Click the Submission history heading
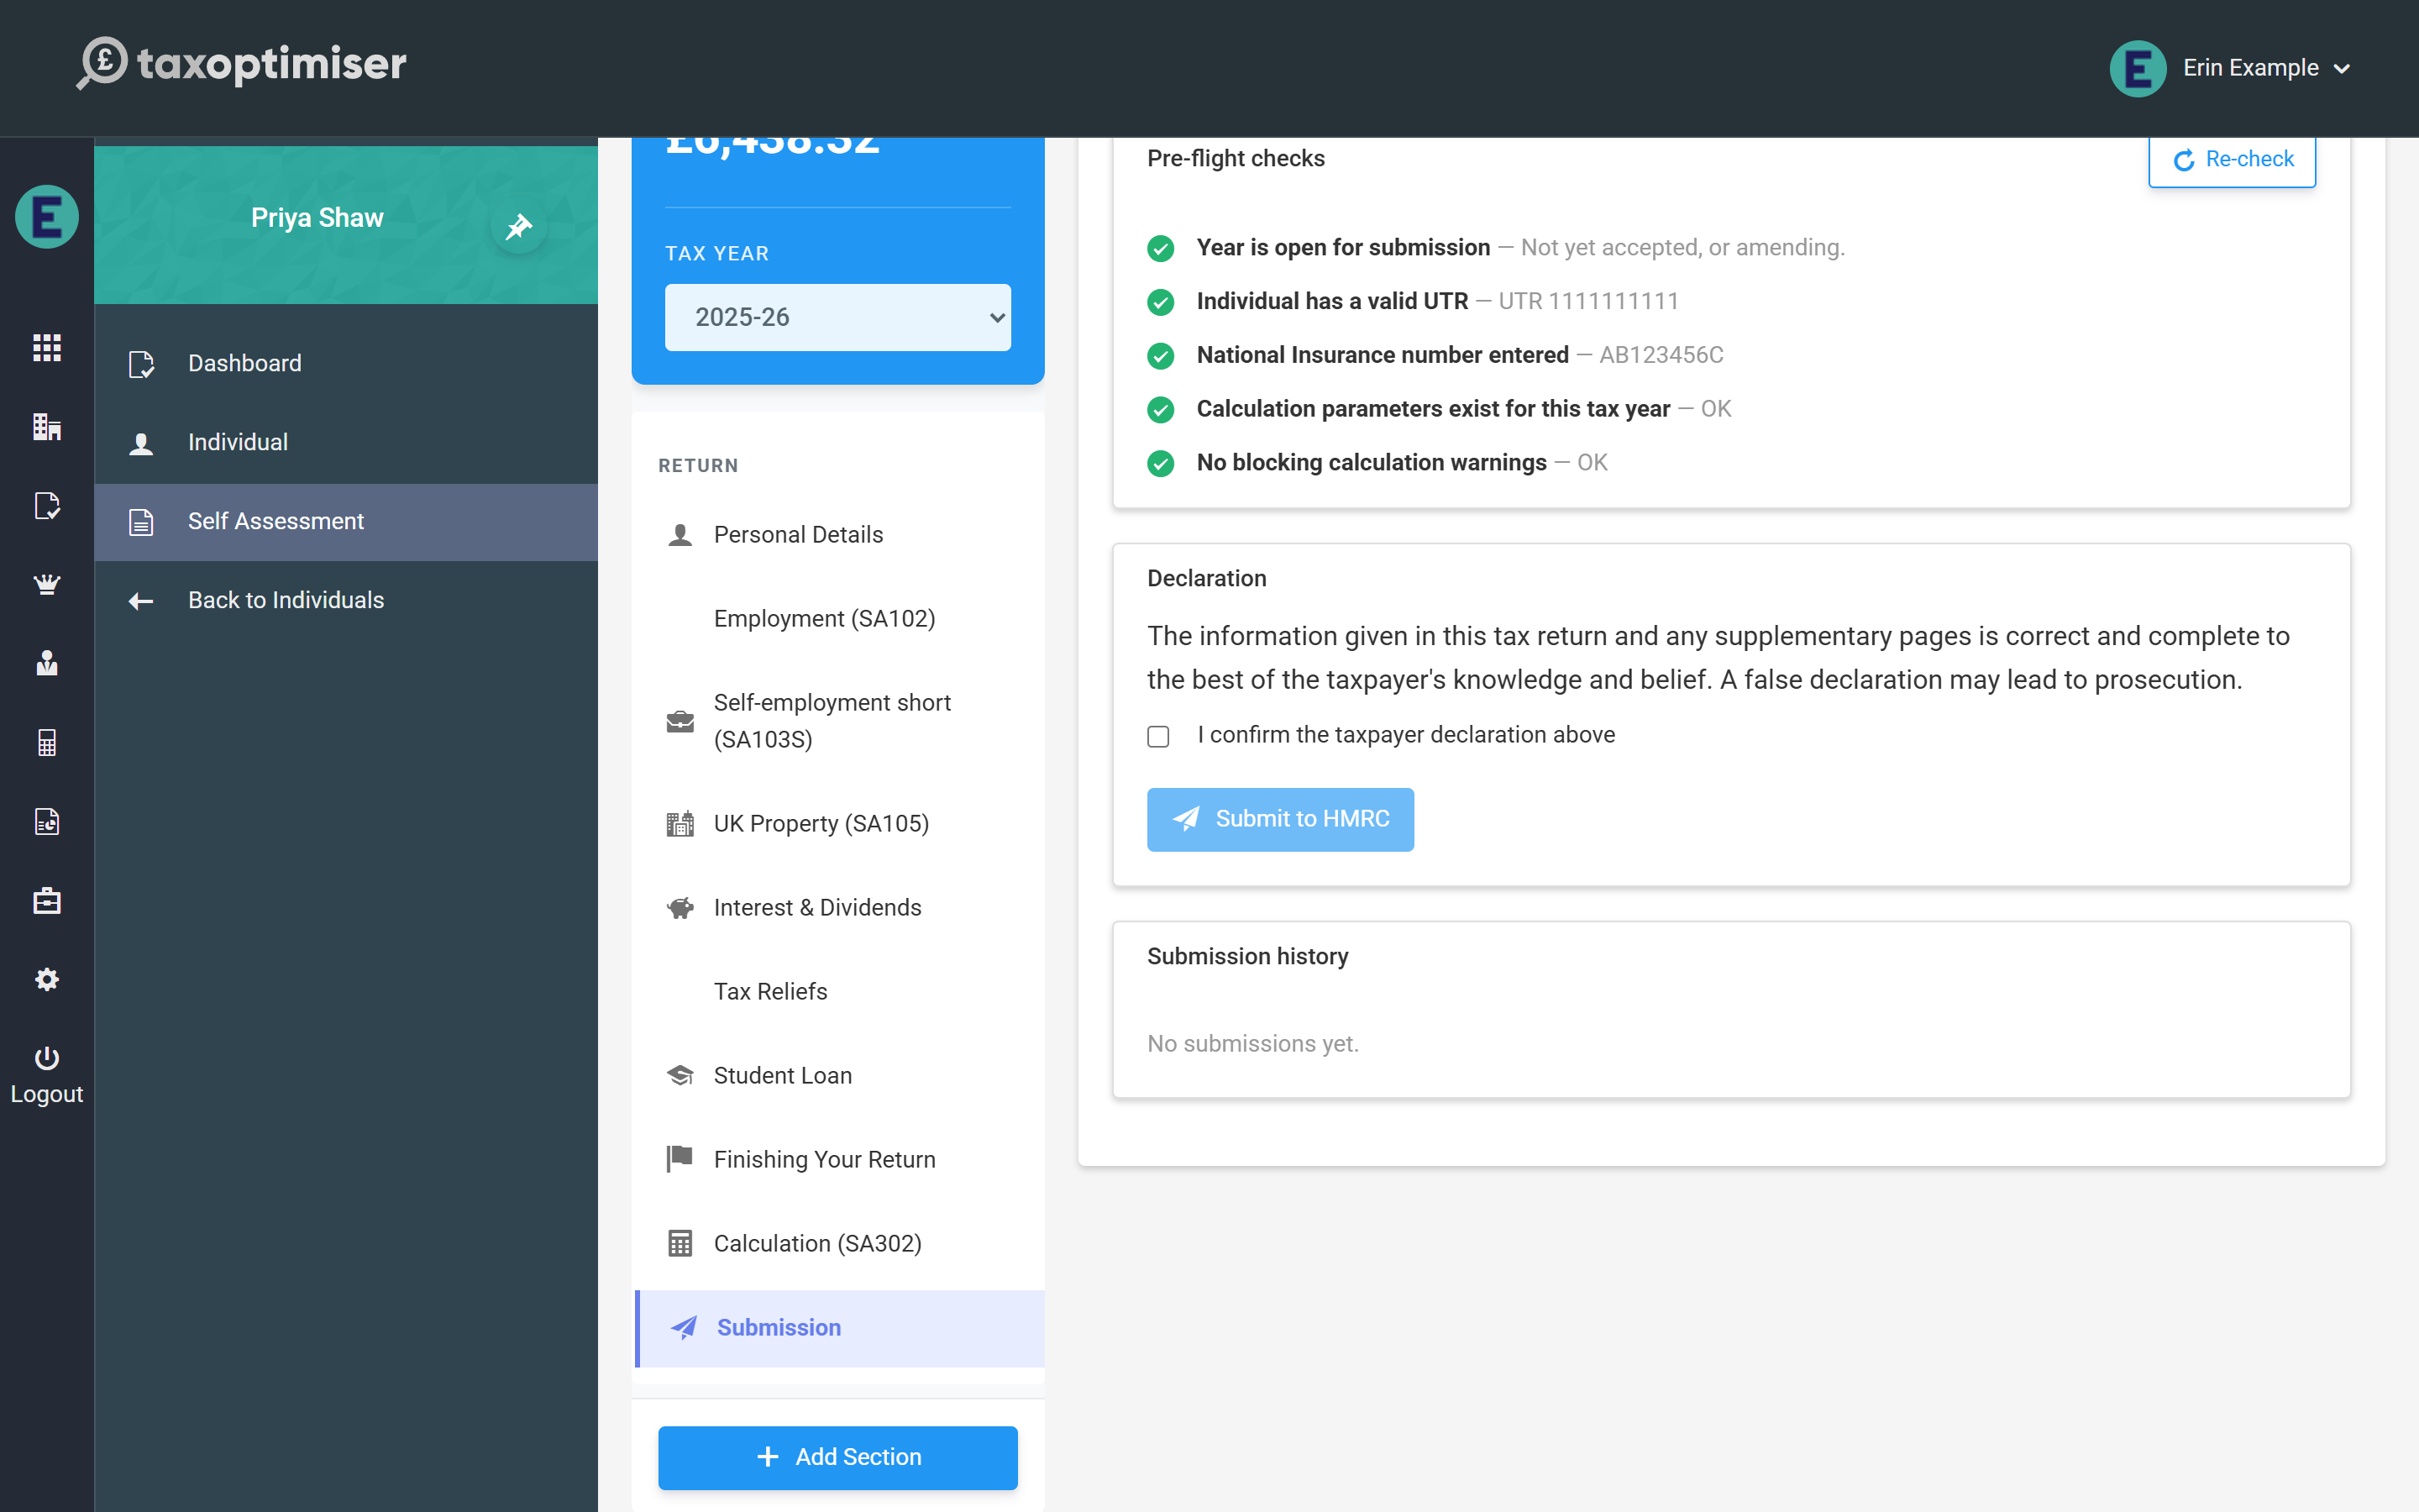The height and width of the screenshot is (1512, 2419). (1247, 957)
